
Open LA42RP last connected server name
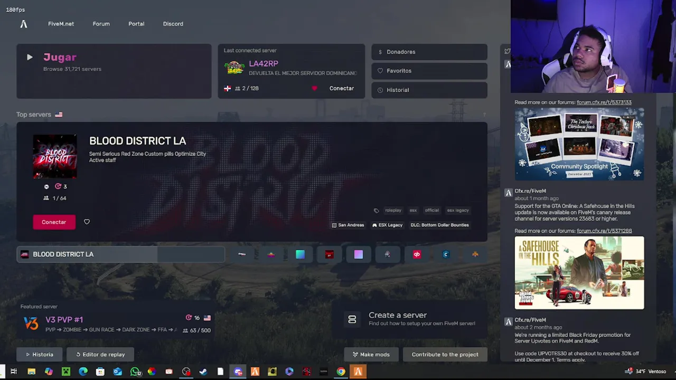coord(264,63)
